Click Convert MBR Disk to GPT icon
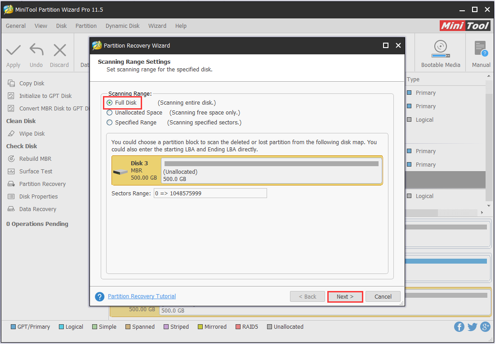 (11, 109)
